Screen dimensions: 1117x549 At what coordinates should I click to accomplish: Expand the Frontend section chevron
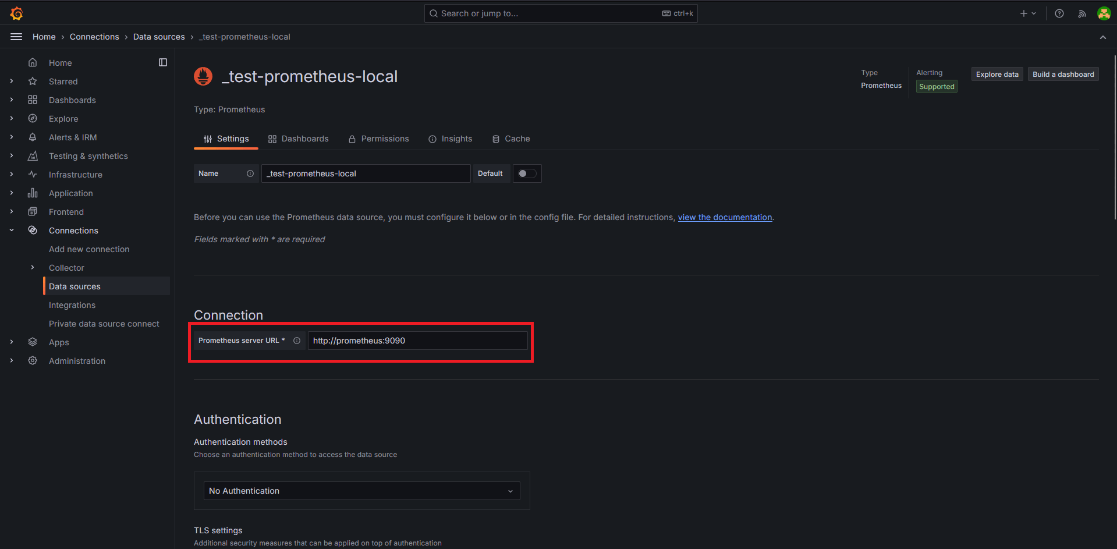pos(12,212)
